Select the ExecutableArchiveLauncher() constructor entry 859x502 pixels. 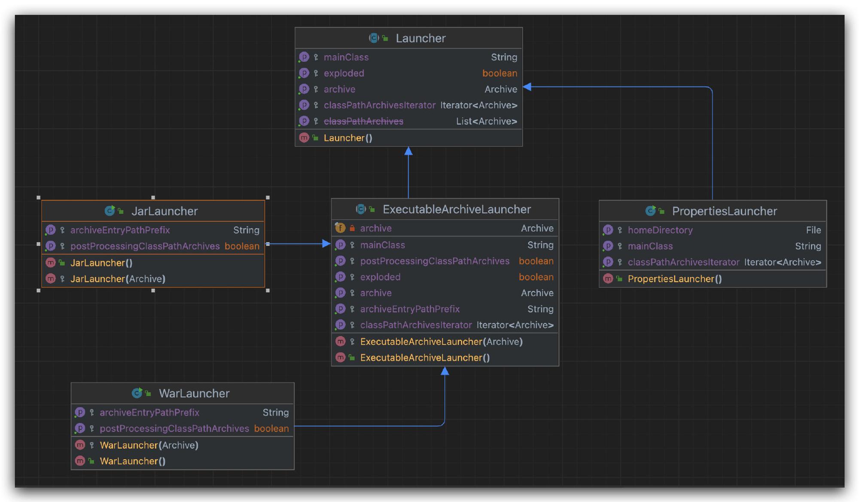point(445,358)
